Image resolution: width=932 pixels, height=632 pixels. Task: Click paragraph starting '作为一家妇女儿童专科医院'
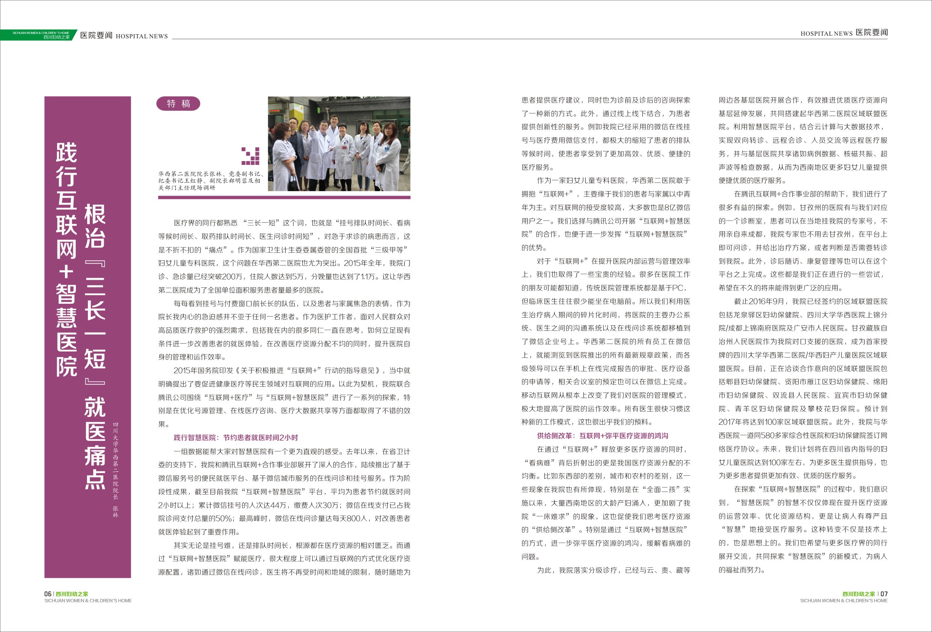605,214
